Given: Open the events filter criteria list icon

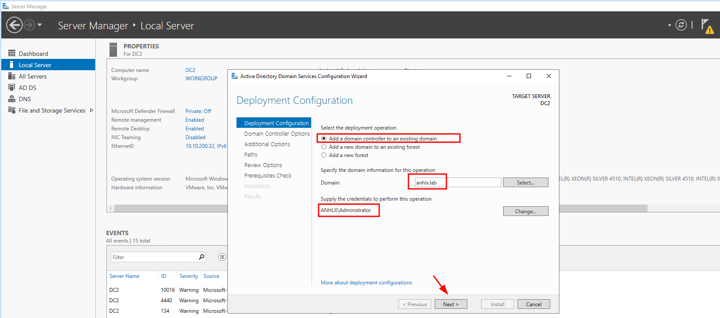Looking at the screenshot, I should point(222,257).
